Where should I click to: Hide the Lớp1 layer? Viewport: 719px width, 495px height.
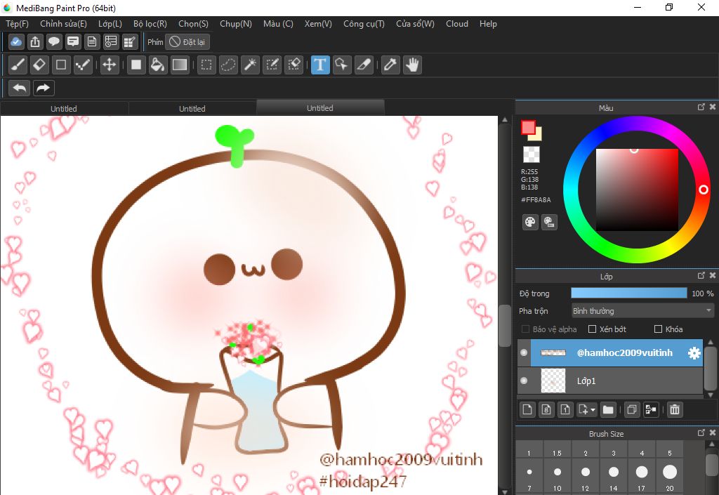tap(524, 381)
